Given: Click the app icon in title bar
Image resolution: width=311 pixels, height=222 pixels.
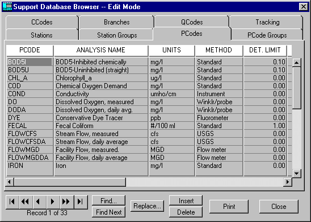Looking at the screenshot, I should pos(7,7).
